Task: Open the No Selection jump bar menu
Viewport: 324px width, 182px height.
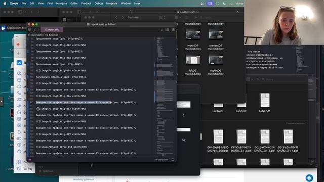Action: (x=52, y=35)
